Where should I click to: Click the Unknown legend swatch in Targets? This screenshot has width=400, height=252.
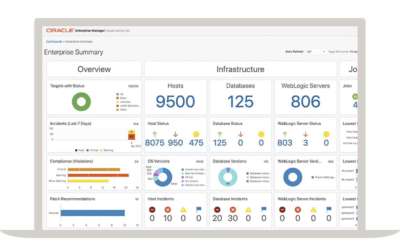tap(118, 102)
